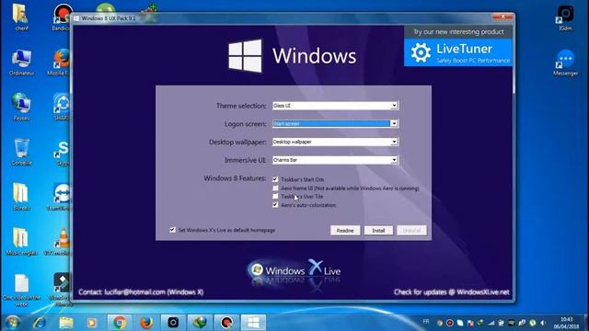The image size is (589, 331).
Task: Click the FR language indicator
Action: [x=426, y=321]
